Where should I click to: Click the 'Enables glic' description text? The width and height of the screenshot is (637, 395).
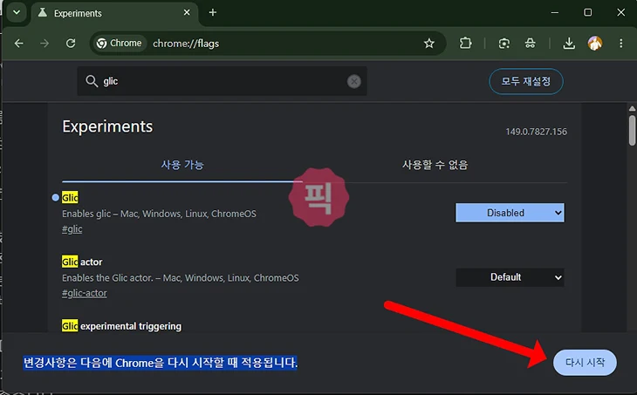tap(159, 214)
